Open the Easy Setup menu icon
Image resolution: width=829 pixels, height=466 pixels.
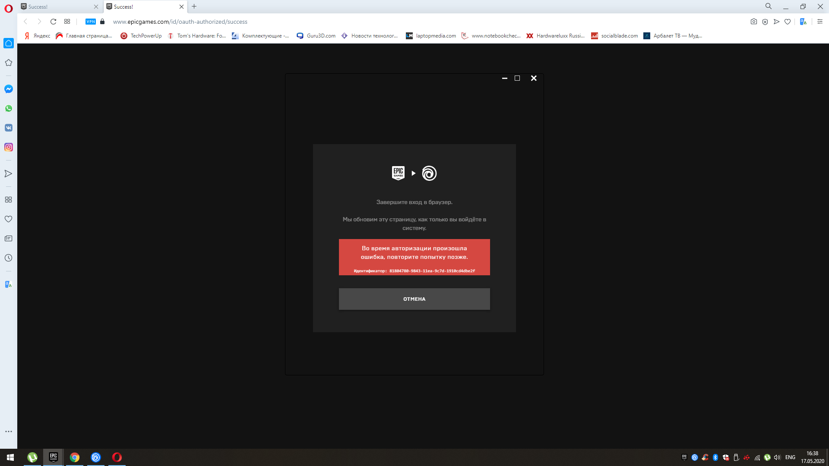point(820,22)
